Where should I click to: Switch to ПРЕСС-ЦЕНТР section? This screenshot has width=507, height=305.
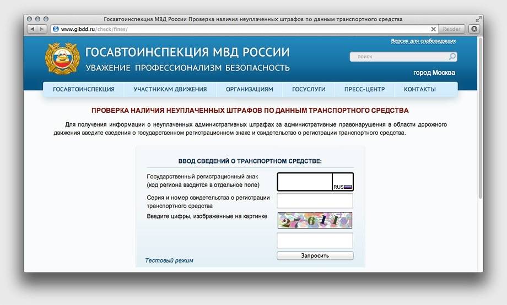[x=364, y=89]
